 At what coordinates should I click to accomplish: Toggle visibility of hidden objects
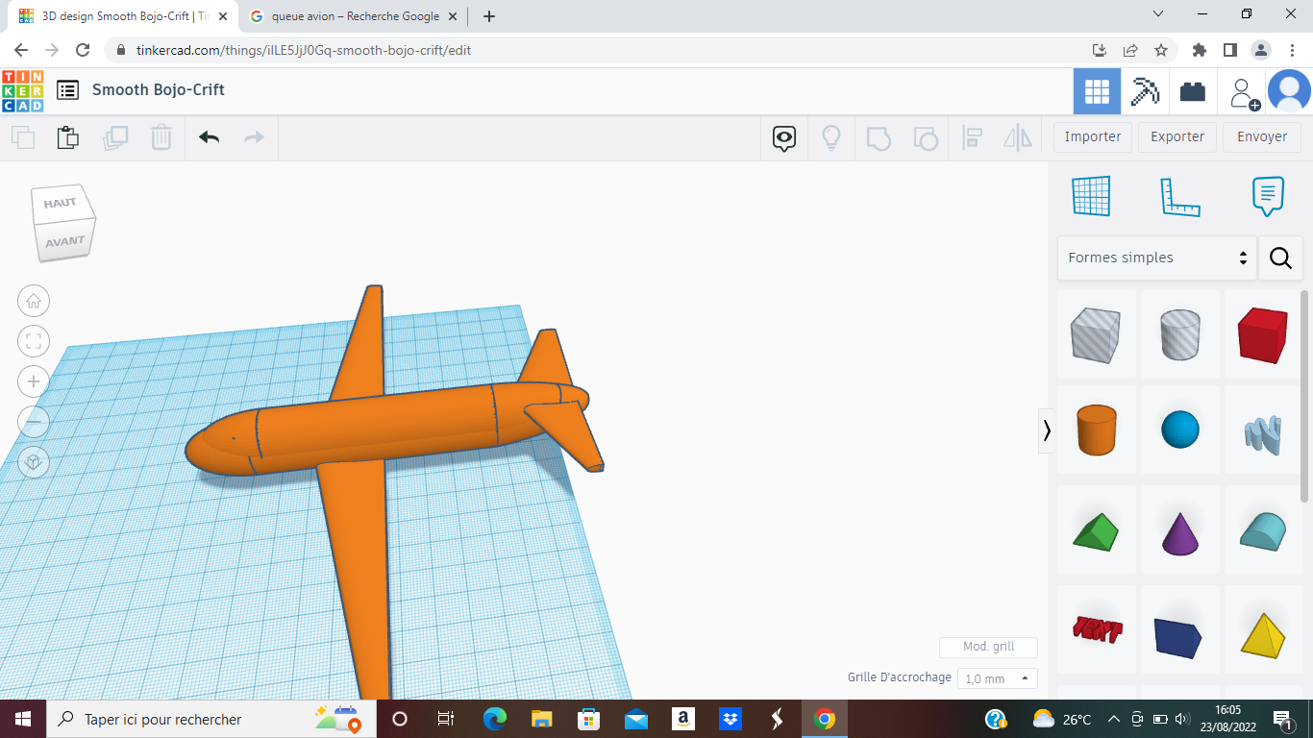[x=783, y=137]
